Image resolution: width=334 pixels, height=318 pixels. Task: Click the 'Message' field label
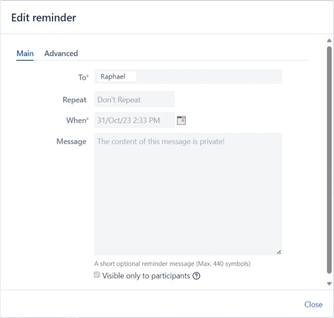coord(71,141)
